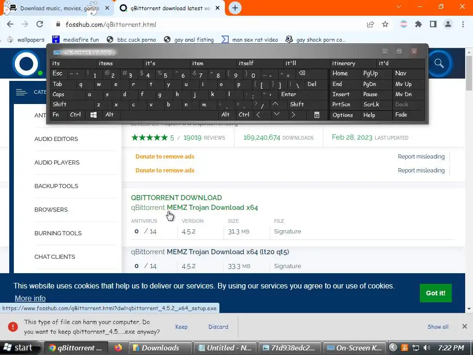Discard the qbittorrent download

point(218,327)
